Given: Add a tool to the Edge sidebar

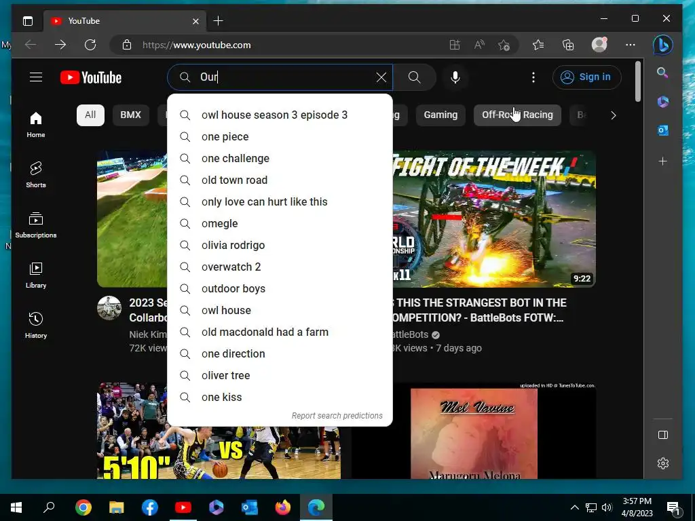Looking at the screenshot, I should coord(662,161).
